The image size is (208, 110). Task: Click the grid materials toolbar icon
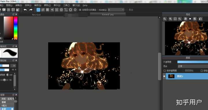click(x=18, y=10)
